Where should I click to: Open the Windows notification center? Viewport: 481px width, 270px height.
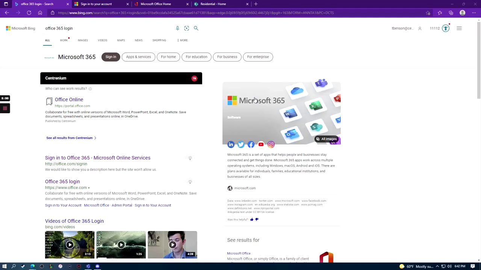tap(473, 266)
